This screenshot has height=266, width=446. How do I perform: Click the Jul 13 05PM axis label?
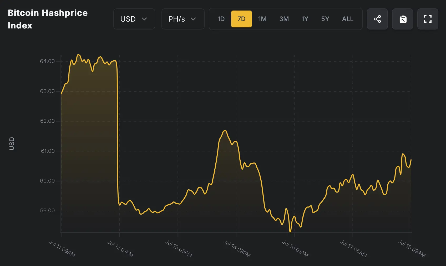[179, 249]
